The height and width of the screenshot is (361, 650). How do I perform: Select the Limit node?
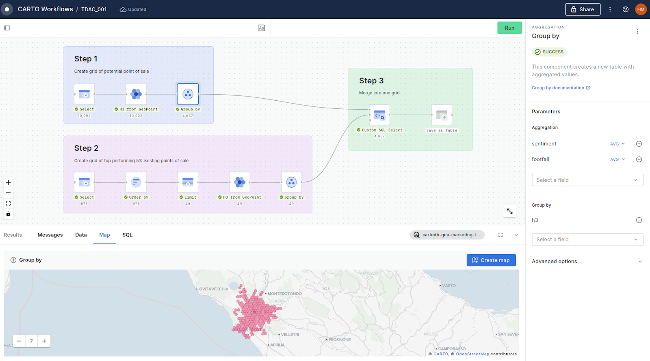188,182
